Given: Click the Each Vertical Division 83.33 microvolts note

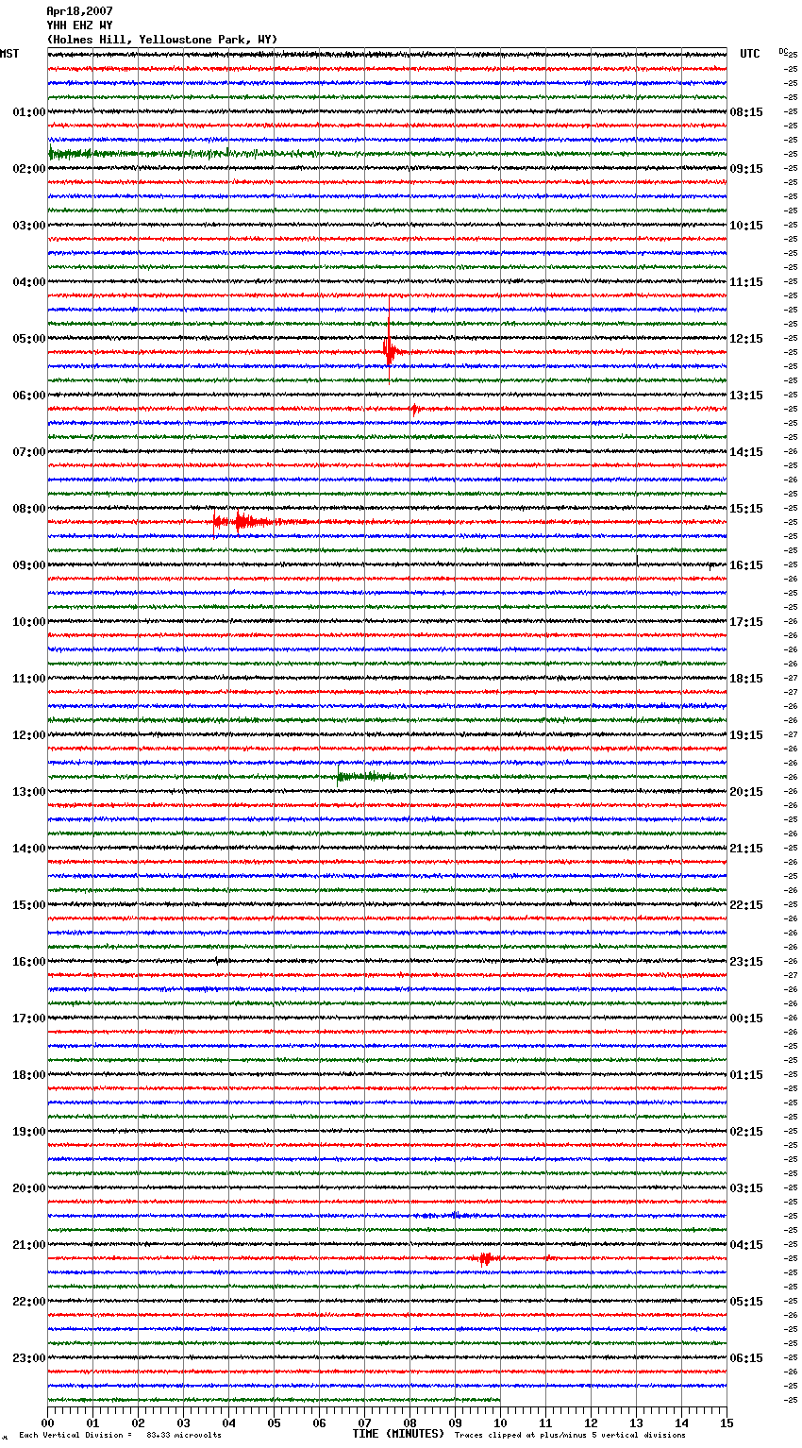Looking at the screenshot, I should (120, 1435).
